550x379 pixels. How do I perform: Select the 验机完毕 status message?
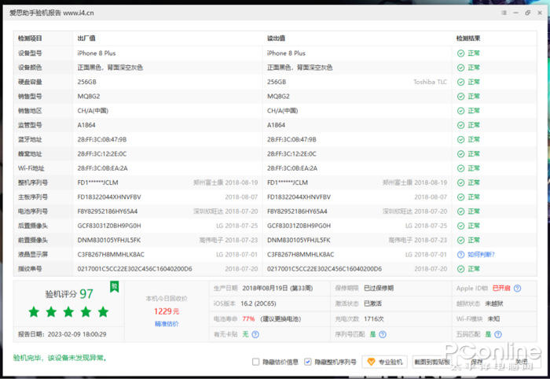click(60, 358)
